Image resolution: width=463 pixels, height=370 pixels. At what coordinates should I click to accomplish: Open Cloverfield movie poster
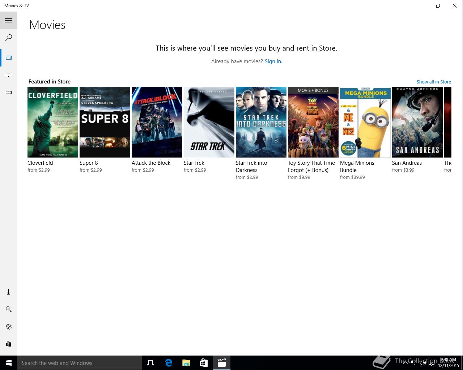point(53,122)
